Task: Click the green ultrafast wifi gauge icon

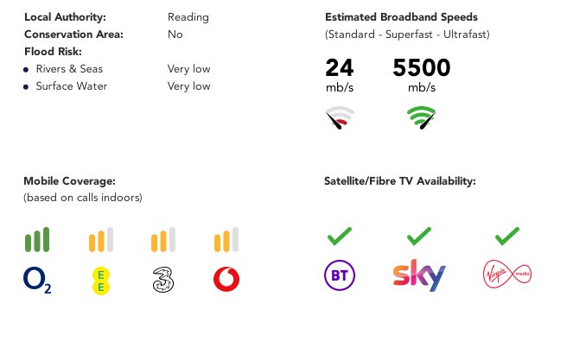Action: [422, 117]
